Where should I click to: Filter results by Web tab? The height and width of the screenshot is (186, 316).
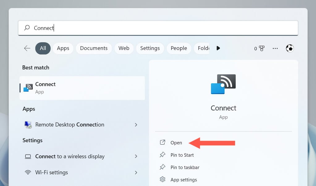point(124,48)
